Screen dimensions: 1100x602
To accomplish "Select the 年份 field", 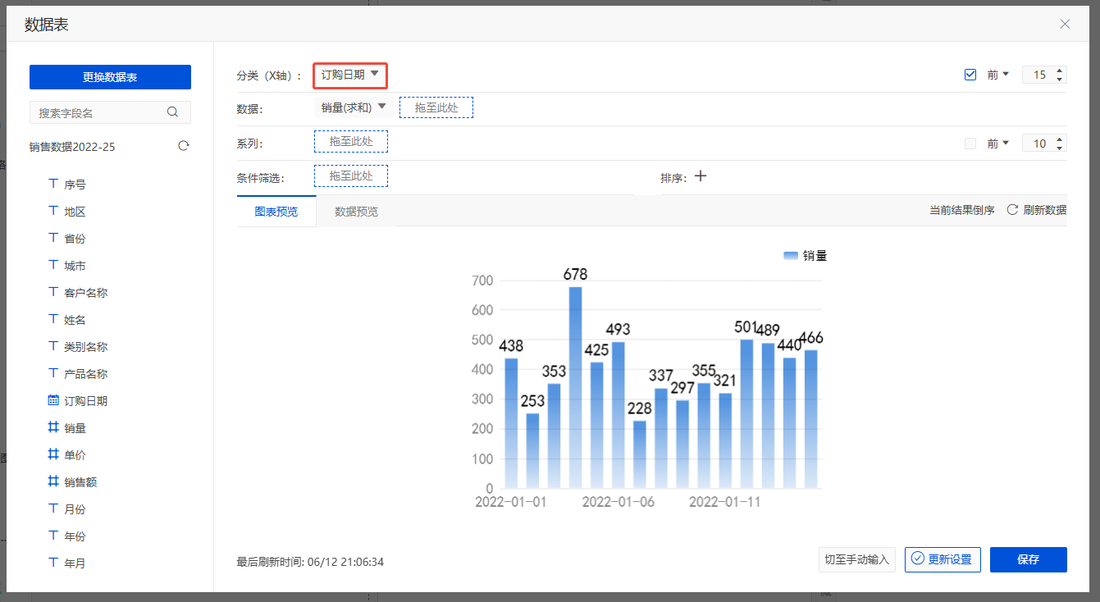I will pyautogui.click(x=75, y=536).
